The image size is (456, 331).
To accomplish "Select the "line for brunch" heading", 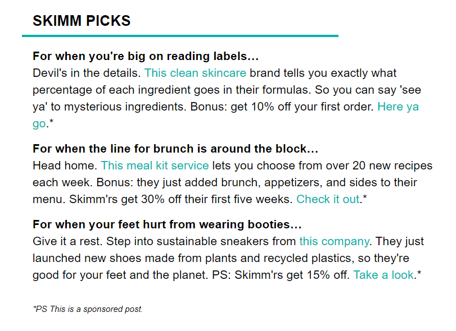I will (x=175, y=149).
